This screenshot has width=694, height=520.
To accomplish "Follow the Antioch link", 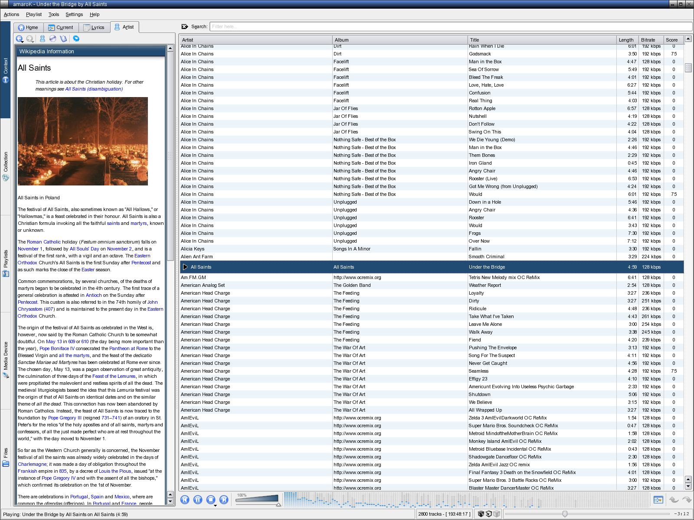I will (x=94, y=295).
